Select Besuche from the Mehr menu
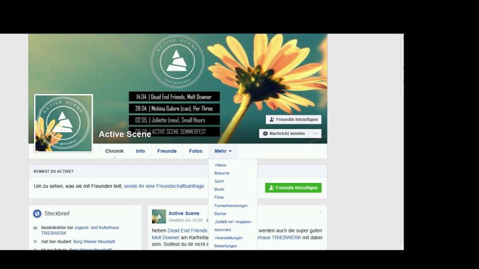The width and height of the screenshot is (479, 269). click(x=222, y=173)
